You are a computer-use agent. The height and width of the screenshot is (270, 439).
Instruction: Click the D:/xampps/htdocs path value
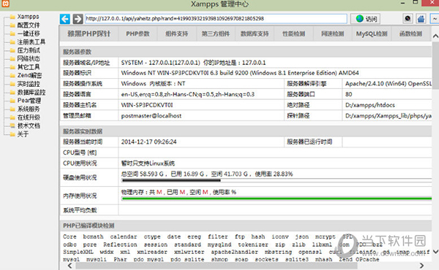tap(369, 105)
